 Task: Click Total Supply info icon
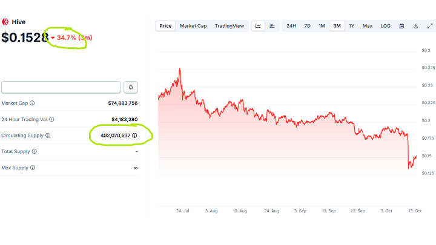pos(34,151)
